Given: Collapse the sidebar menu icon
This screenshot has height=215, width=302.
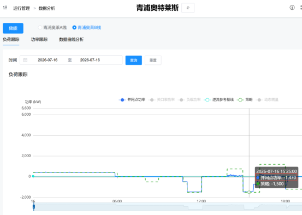Looking at the screenshot, I should tap(5, 8).
